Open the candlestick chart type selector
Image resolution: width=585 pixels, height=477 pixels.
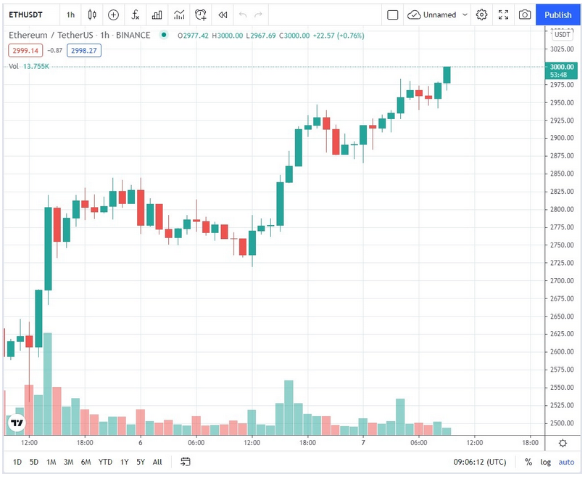pos(91,15)
